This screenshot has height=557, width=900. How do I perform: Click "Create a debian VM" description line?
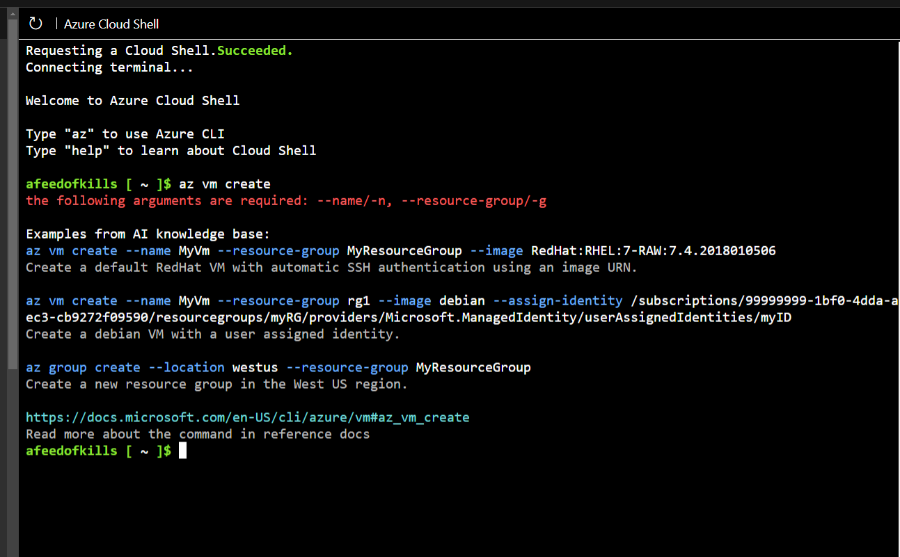[x=213, y=334]
